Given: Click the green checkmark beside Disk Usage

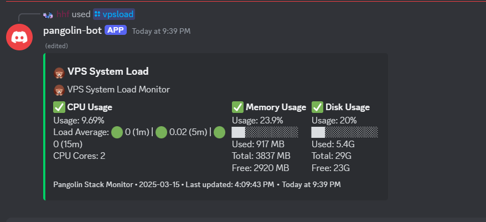Looking at the screenshot, I should coord(317,107).
